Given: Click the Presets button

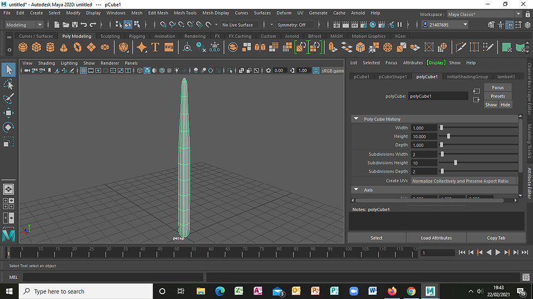Looking at the screenshot, I should (498, 96).
